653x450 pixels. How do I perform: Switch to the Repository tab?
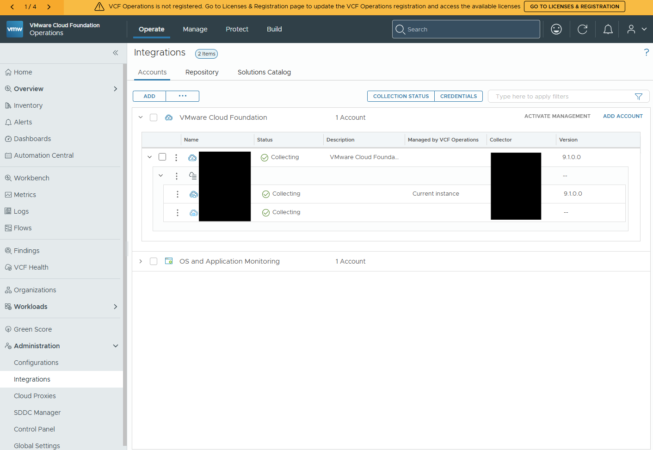click(x=202, y=72)
